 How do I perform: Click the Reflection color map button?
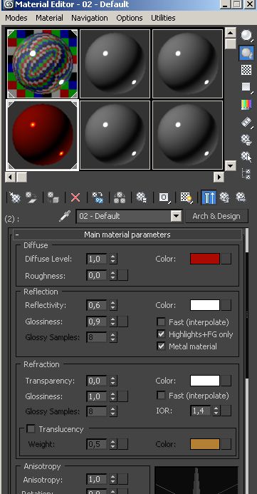coord(226,305)
